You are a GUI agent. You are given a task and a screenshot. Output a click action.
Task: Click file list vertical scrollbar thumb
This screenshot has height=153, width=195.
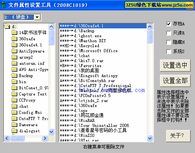point(150,36)
